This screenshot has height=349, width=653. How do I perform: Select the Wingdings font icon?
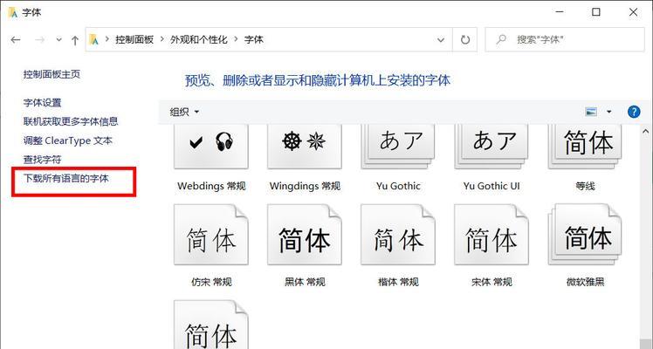tap(305, 145)
